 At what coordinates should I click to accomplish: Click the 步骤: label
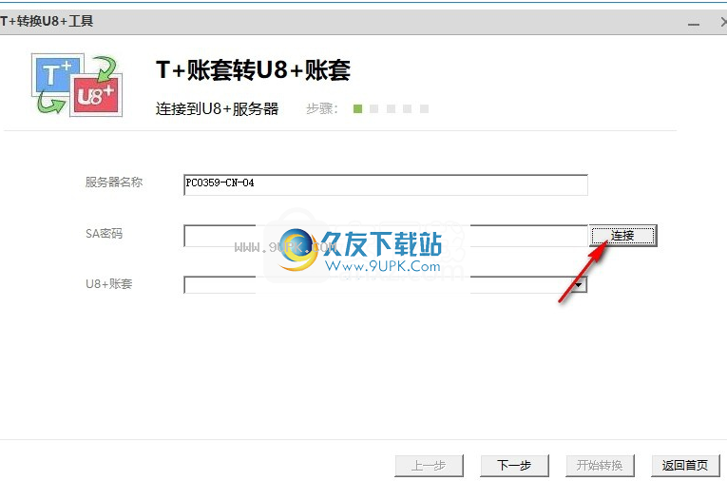point(322,108)
